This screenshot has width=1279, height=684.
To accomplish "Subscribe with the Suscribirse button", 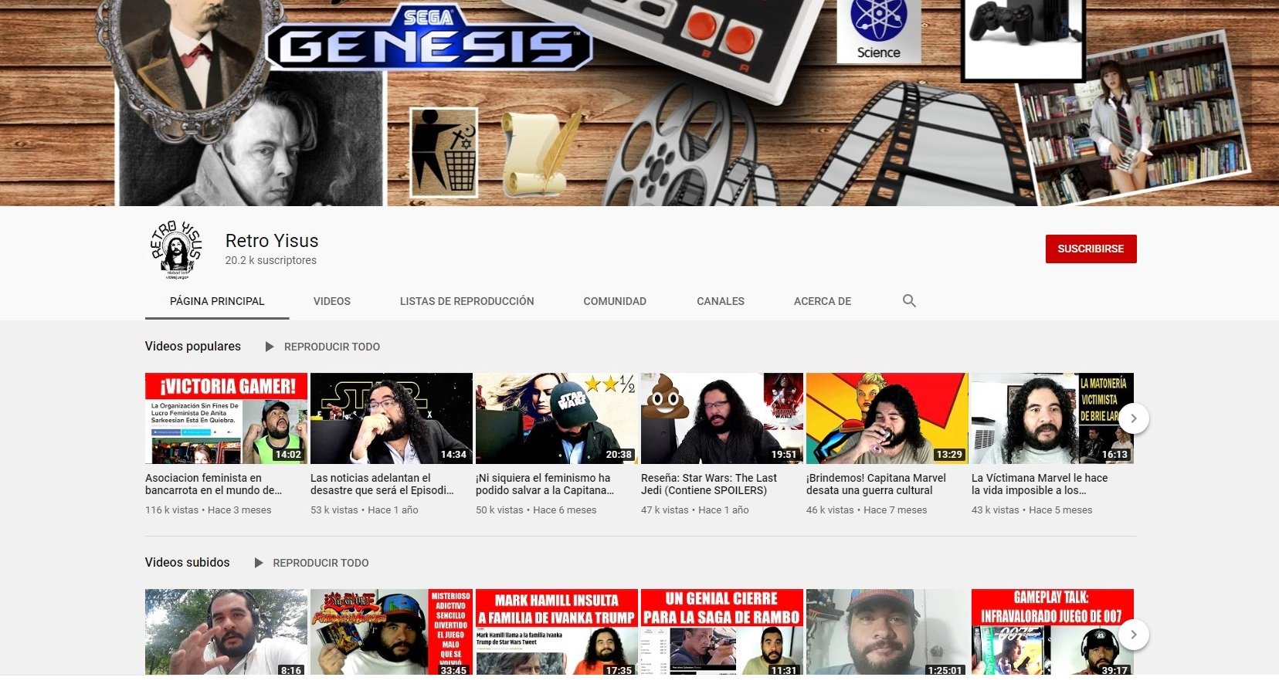I will coord(1091,249).
